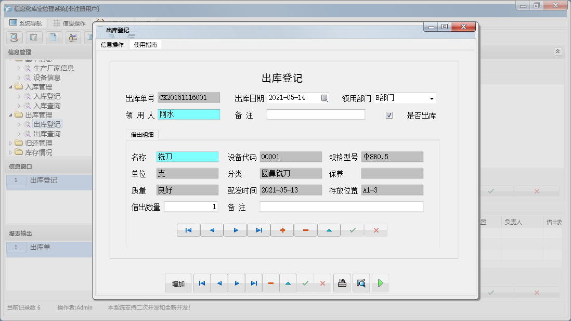
Task: Click the first-record navigation arrow in borrow details
Action: coord(188,230)
